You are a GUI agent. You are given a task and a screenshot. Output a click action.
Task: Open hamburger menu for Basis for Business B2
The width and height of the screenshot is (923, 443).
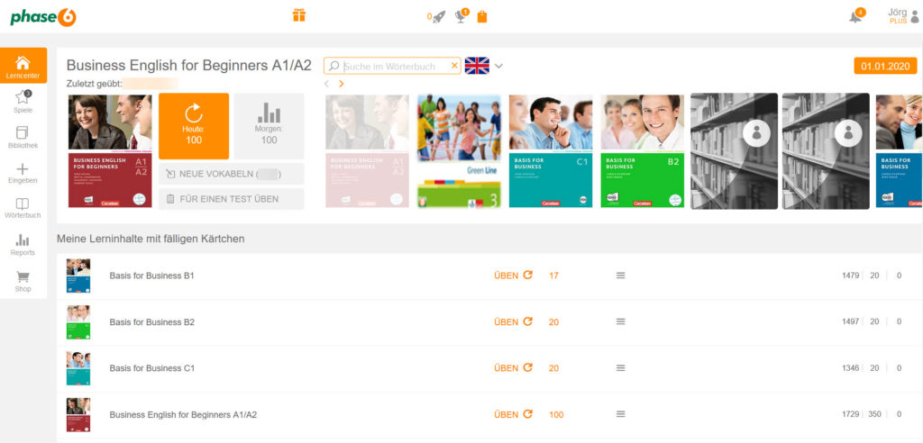[x=620, y=321]
